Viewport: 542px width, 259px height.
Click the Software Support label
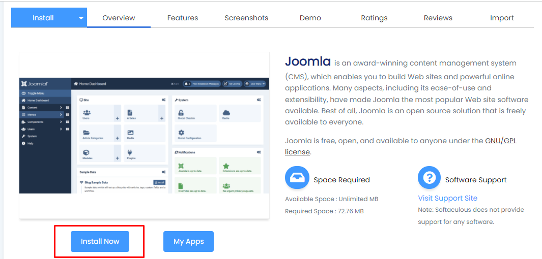tap(476, 180)
